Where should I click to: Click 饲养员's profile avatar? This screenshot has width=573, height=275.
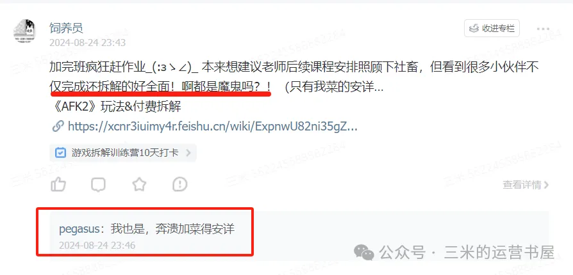coord(24,31)
